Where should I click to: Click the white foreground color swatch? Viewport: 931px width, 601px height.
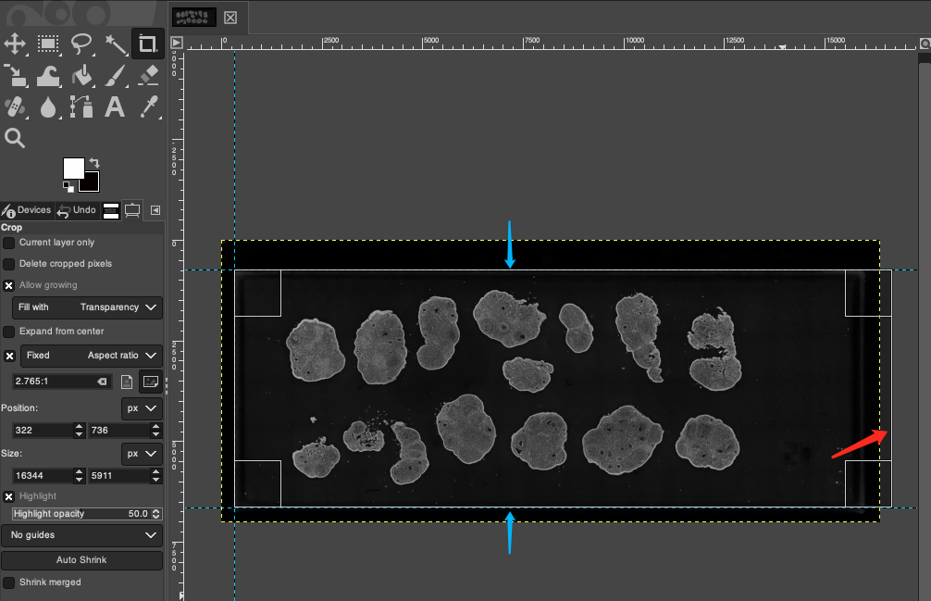click(x=73, y=168)
